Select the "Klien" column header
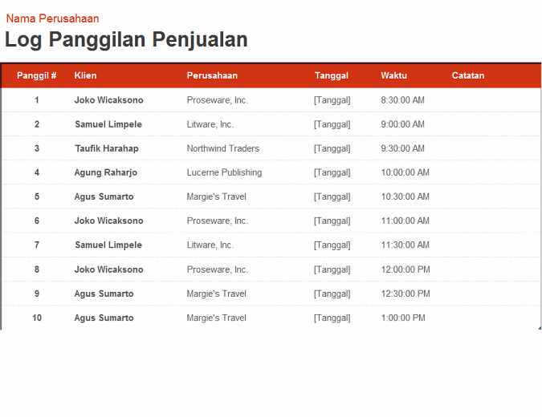The image size is (542, 417). (85, 75)
